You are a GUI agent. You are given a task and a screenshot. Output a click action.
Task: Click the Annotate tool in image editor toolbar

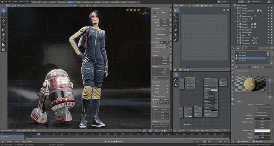(x=176, y=40)
